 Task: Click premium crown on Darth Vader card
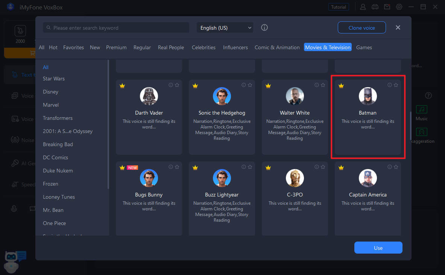point(122,86)
